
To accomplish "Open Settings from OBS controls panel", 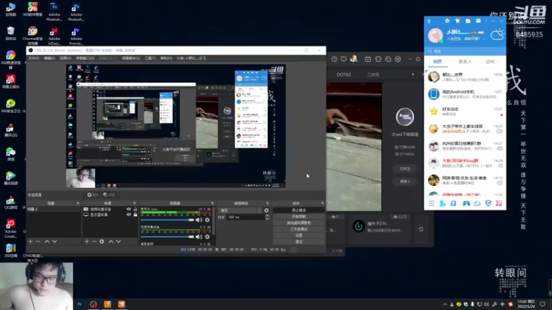I will [x=299, y=236].
